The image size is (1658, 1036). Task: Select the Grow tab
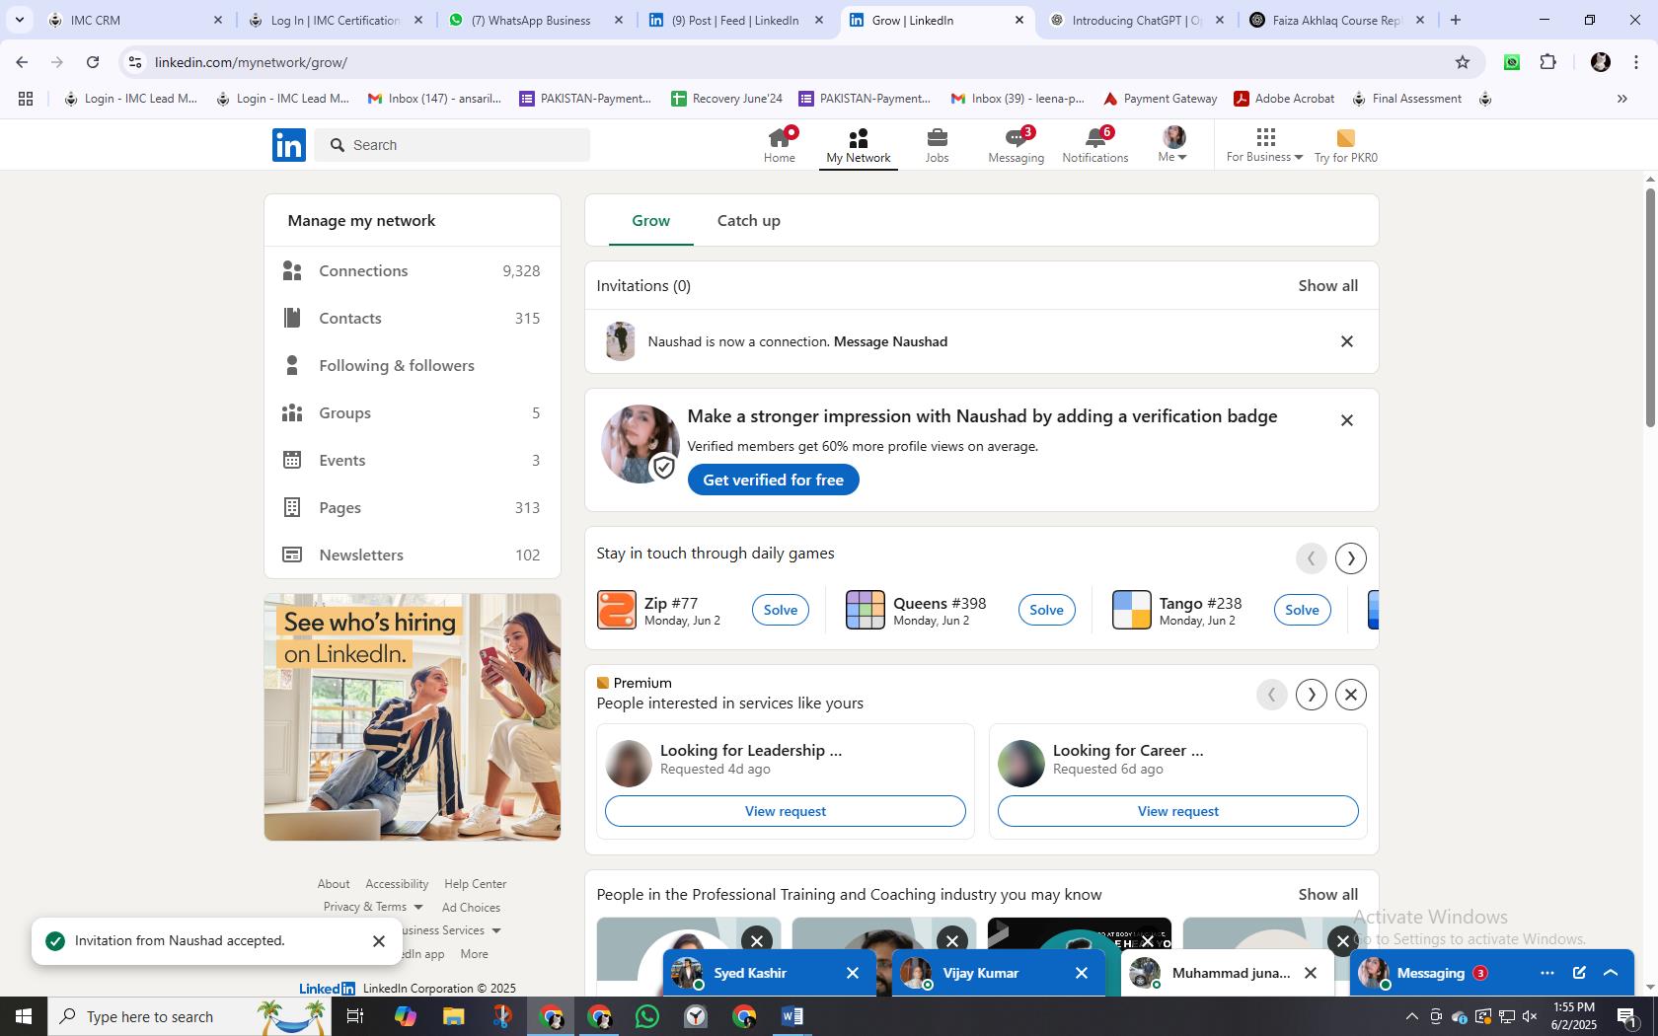[650, 221]
